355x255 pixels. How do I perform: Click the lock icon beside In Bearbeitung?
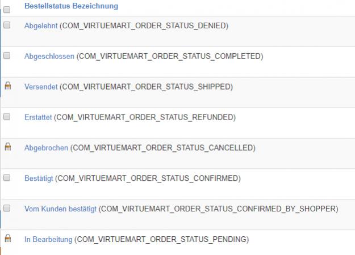7,239
